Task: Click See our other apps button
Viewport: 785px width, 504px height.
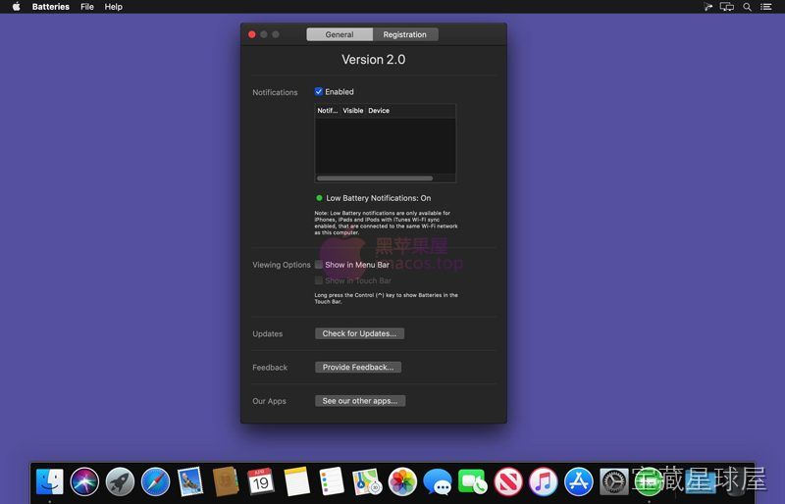Action: tap(360, 401)
